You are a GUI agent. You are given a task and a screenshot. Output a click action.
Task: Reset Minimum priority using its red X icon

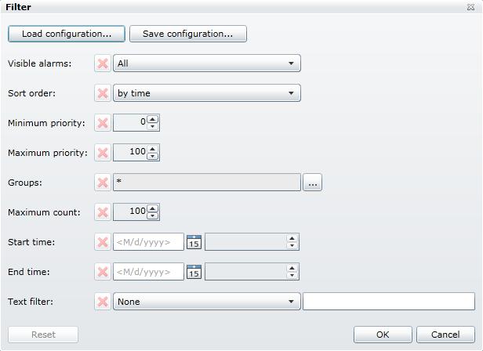tap(102, 123)
